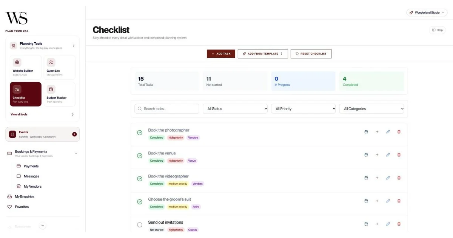Open the All Priority filter dropdown
Viewport: 453px width, 238px height.
(x=304, y=109)
